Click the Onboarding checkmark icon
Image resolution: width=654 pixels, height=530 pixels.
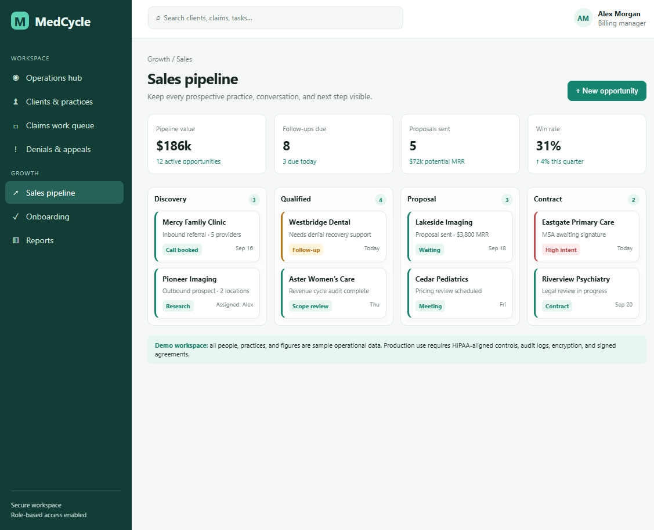(16, 217)
